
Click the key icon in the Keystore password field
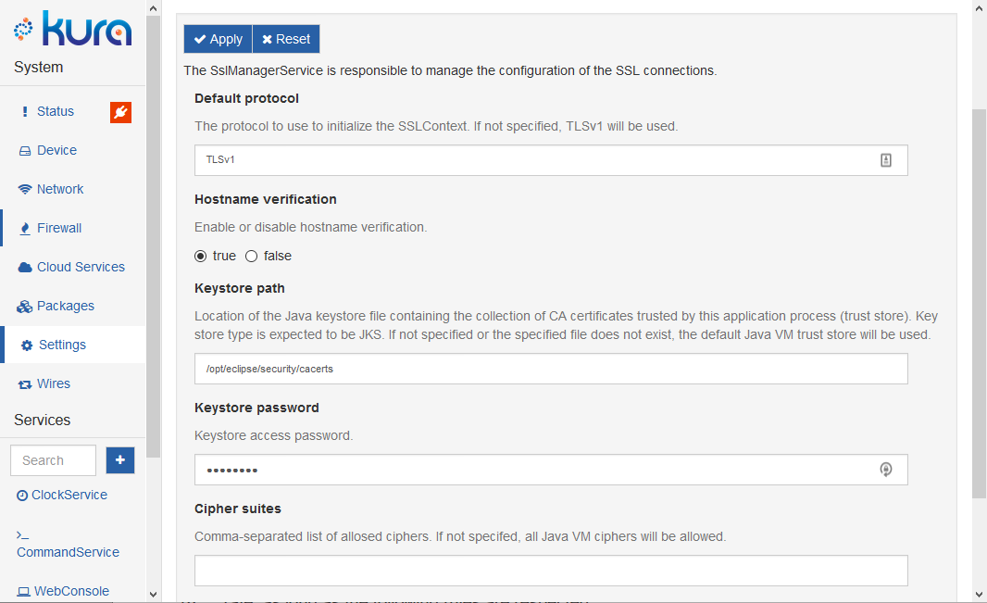click(885, 470)
